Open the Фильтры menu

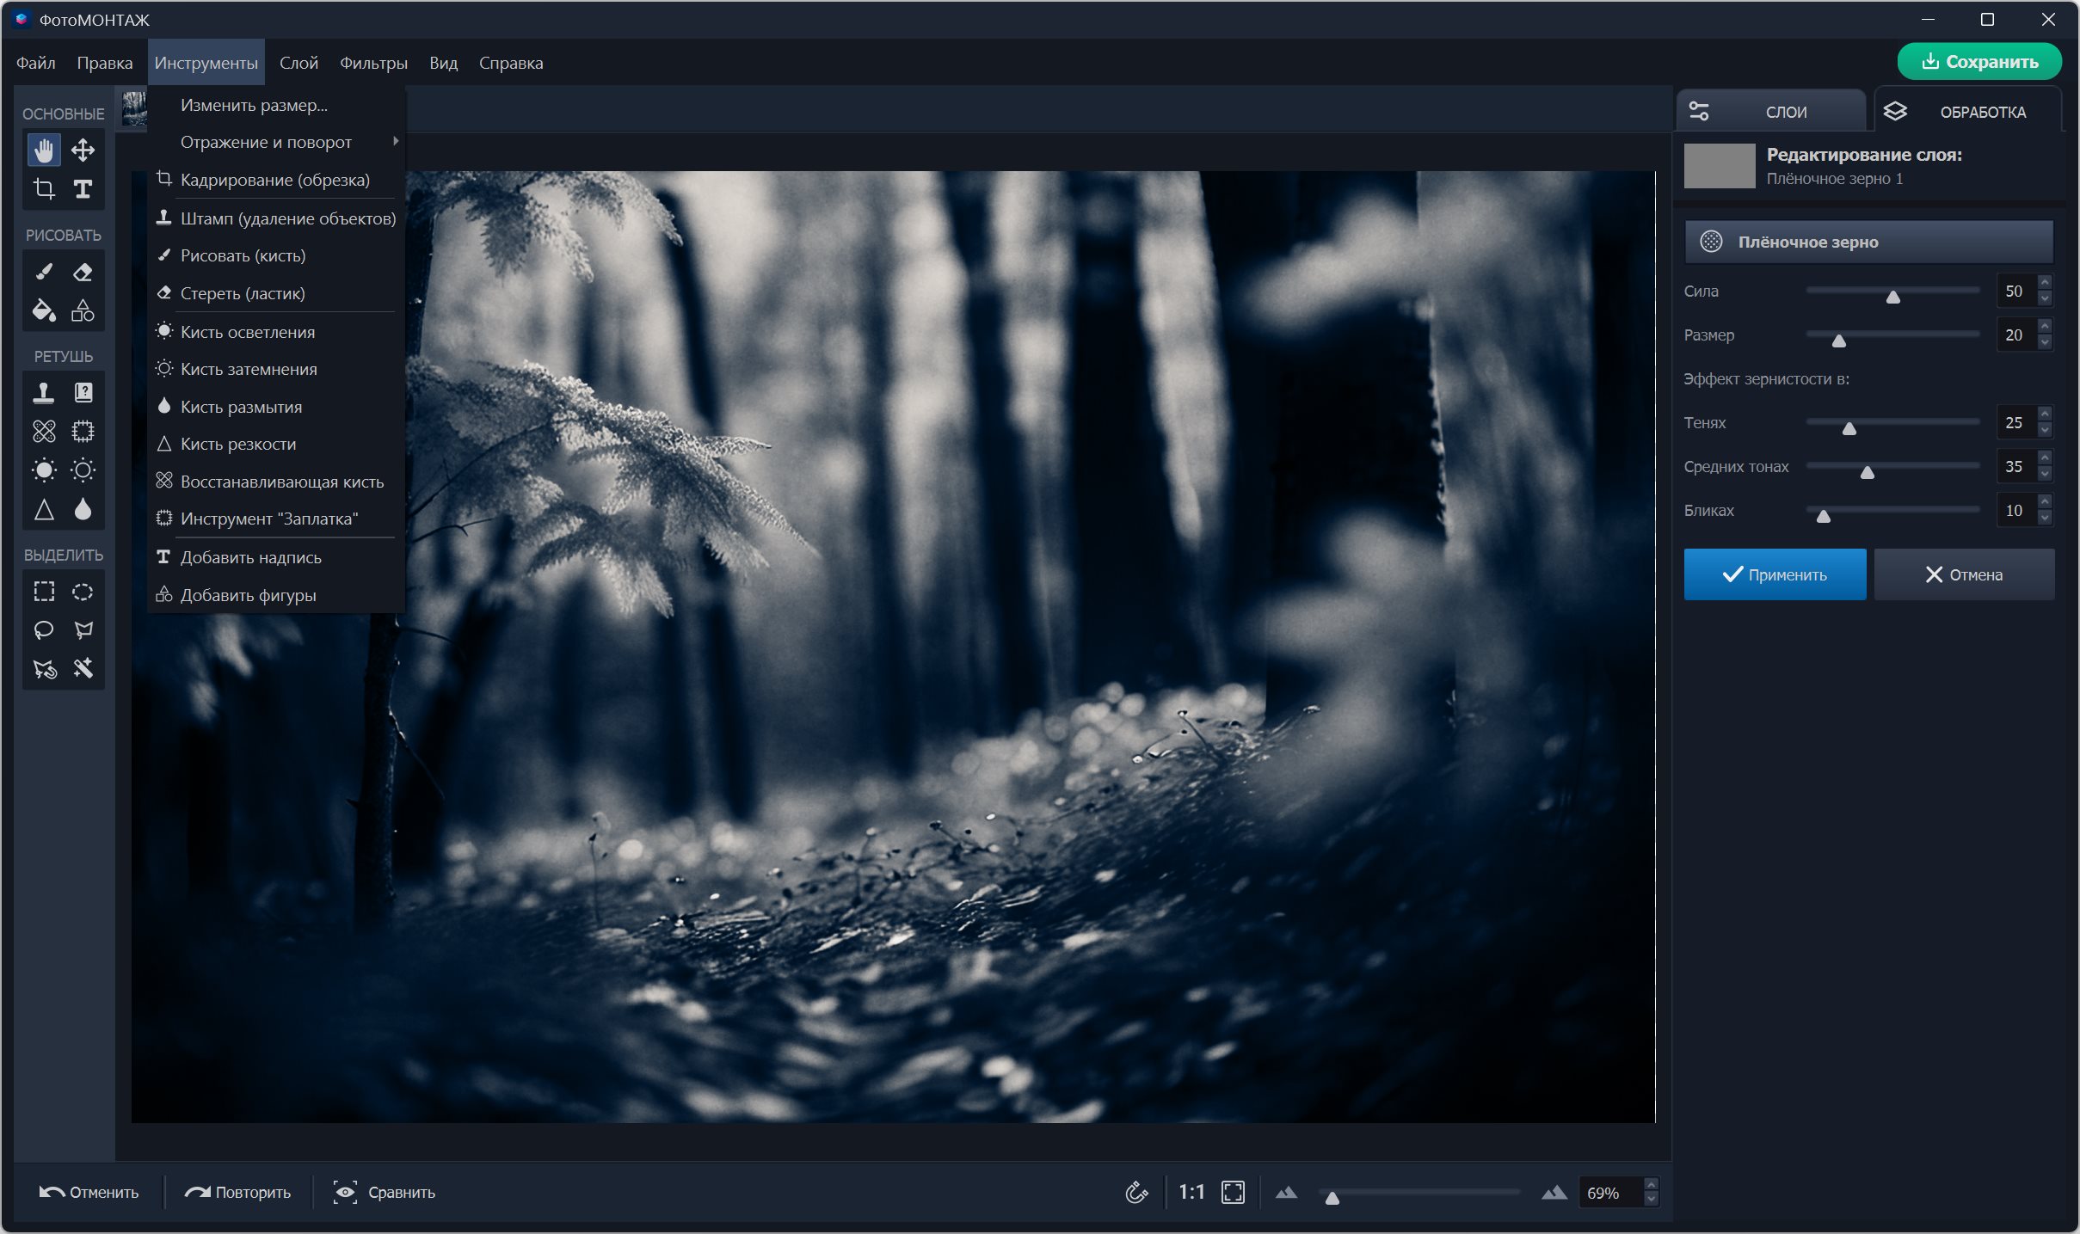373,63
